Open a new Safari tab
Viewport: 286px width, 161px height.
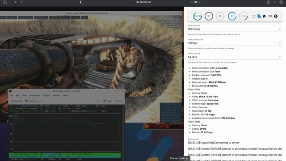pos(275,2)
